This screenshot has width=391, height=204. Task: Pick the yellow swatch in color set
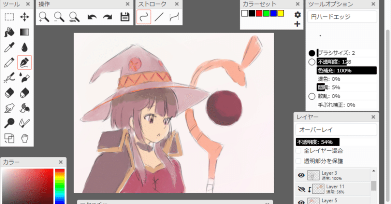(x=281, y=13)
